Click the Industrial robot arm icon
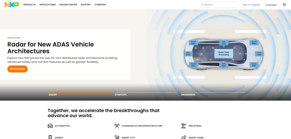Image resolution: width=291 pixels, height=139 pixels. (x=184, y=126)
